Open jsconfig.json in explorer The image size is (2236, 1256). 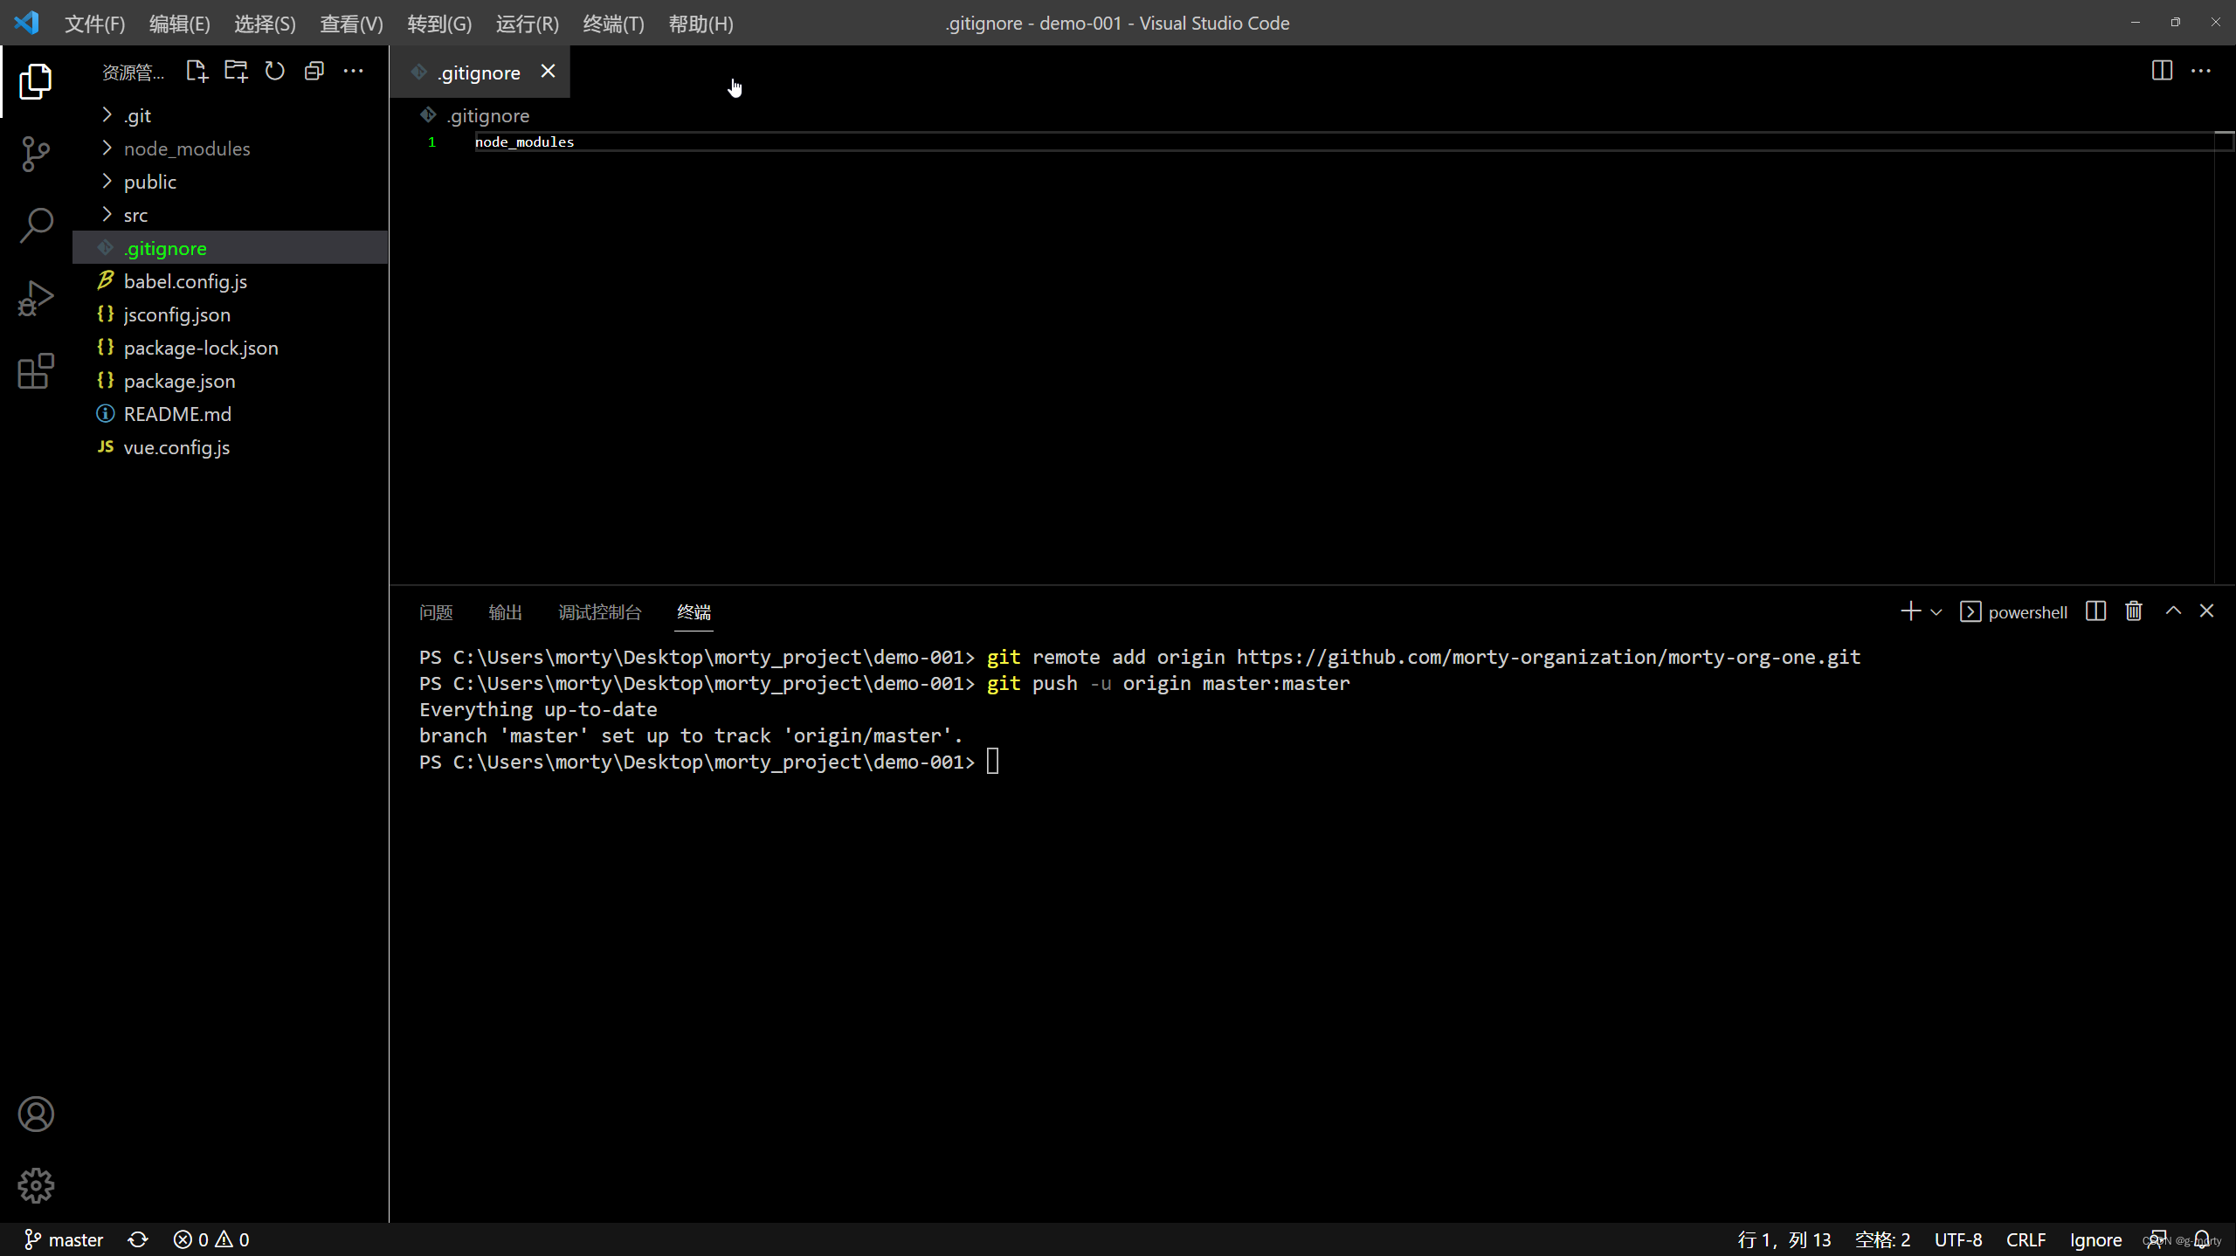[231, 314]
